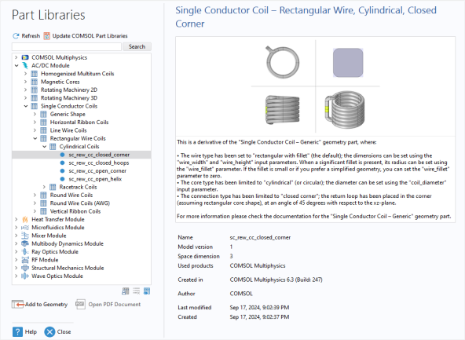Click the Multibody Dynamics Module icon
Screen dimensions: 465x340
25,243
